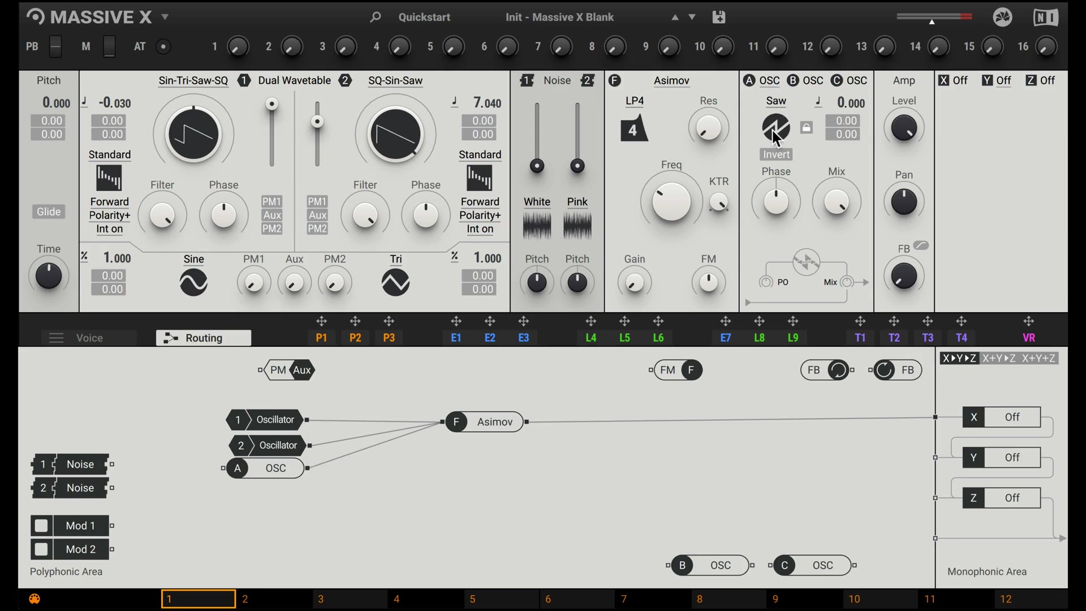
Task: Click the Asimov filter node in routing
Action: pyautogui.click(x=485, y=422)
